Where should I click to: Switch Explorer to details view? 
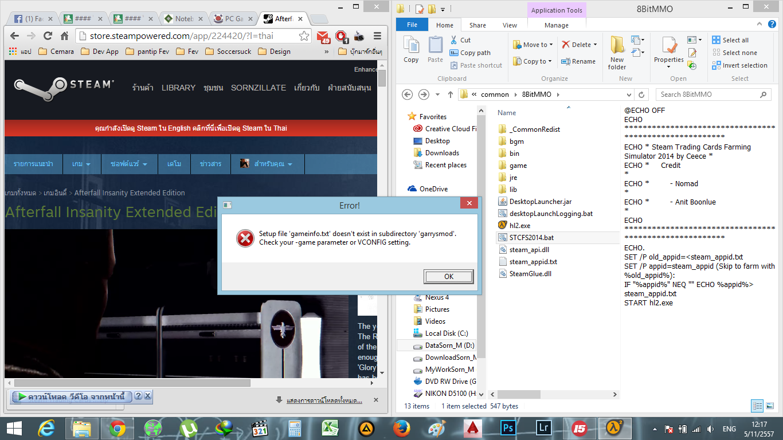coord(758,406)
